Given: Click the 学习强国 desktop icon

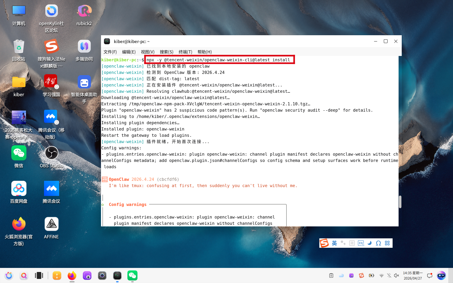Looking at the screenshot, I should 51,82.
